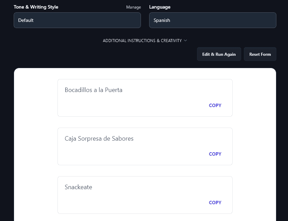Click the Additional Instructions & Creativity label text
This screenshot has width=288, height=221.
click(x=142, y=40)
